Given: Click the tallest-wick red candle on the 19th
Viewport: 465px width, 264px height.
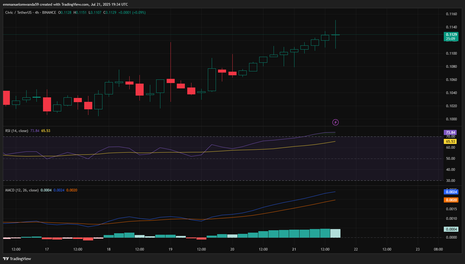Looking at the screenshot, I should pos(171,81).
